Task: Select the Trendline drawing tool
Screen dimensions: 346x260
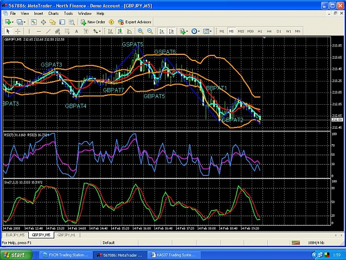Action: (48, 32)
